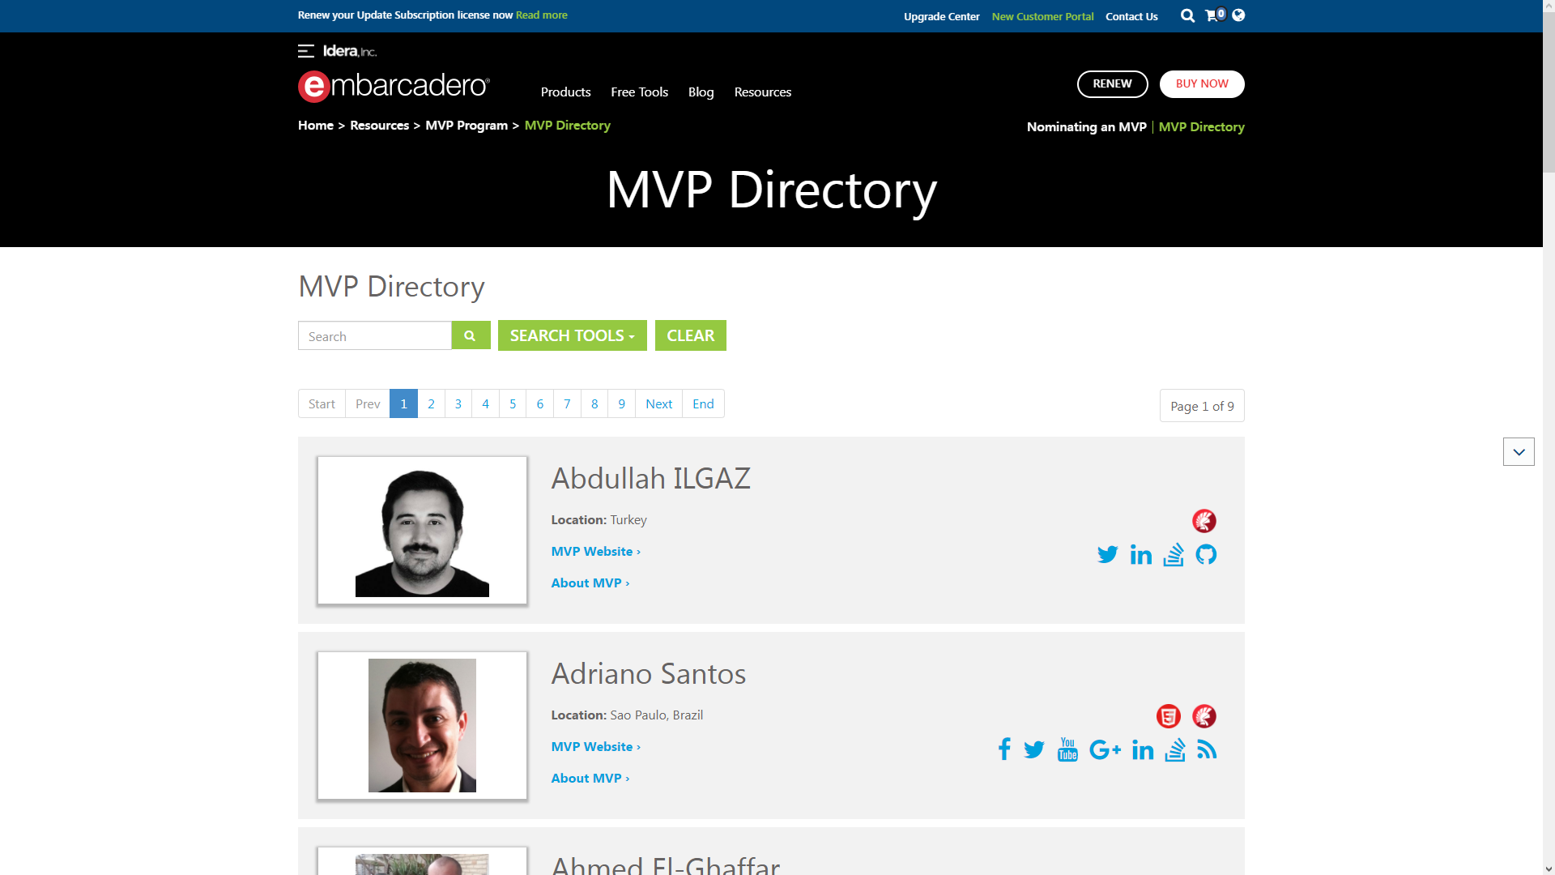Viewport: 1555px width, 875px height.
Task: Go to pagination page 8
Action: coord(594,403)
